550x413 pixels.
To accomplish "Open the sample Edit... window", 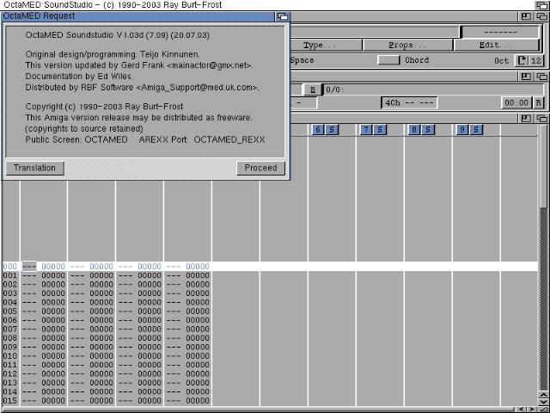I will [x=496, y=45].
